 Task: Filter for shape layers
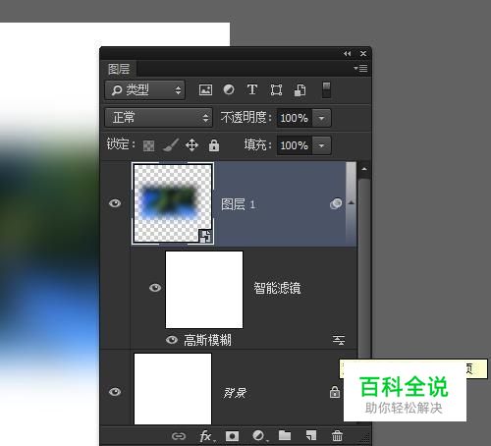[276, 89]
